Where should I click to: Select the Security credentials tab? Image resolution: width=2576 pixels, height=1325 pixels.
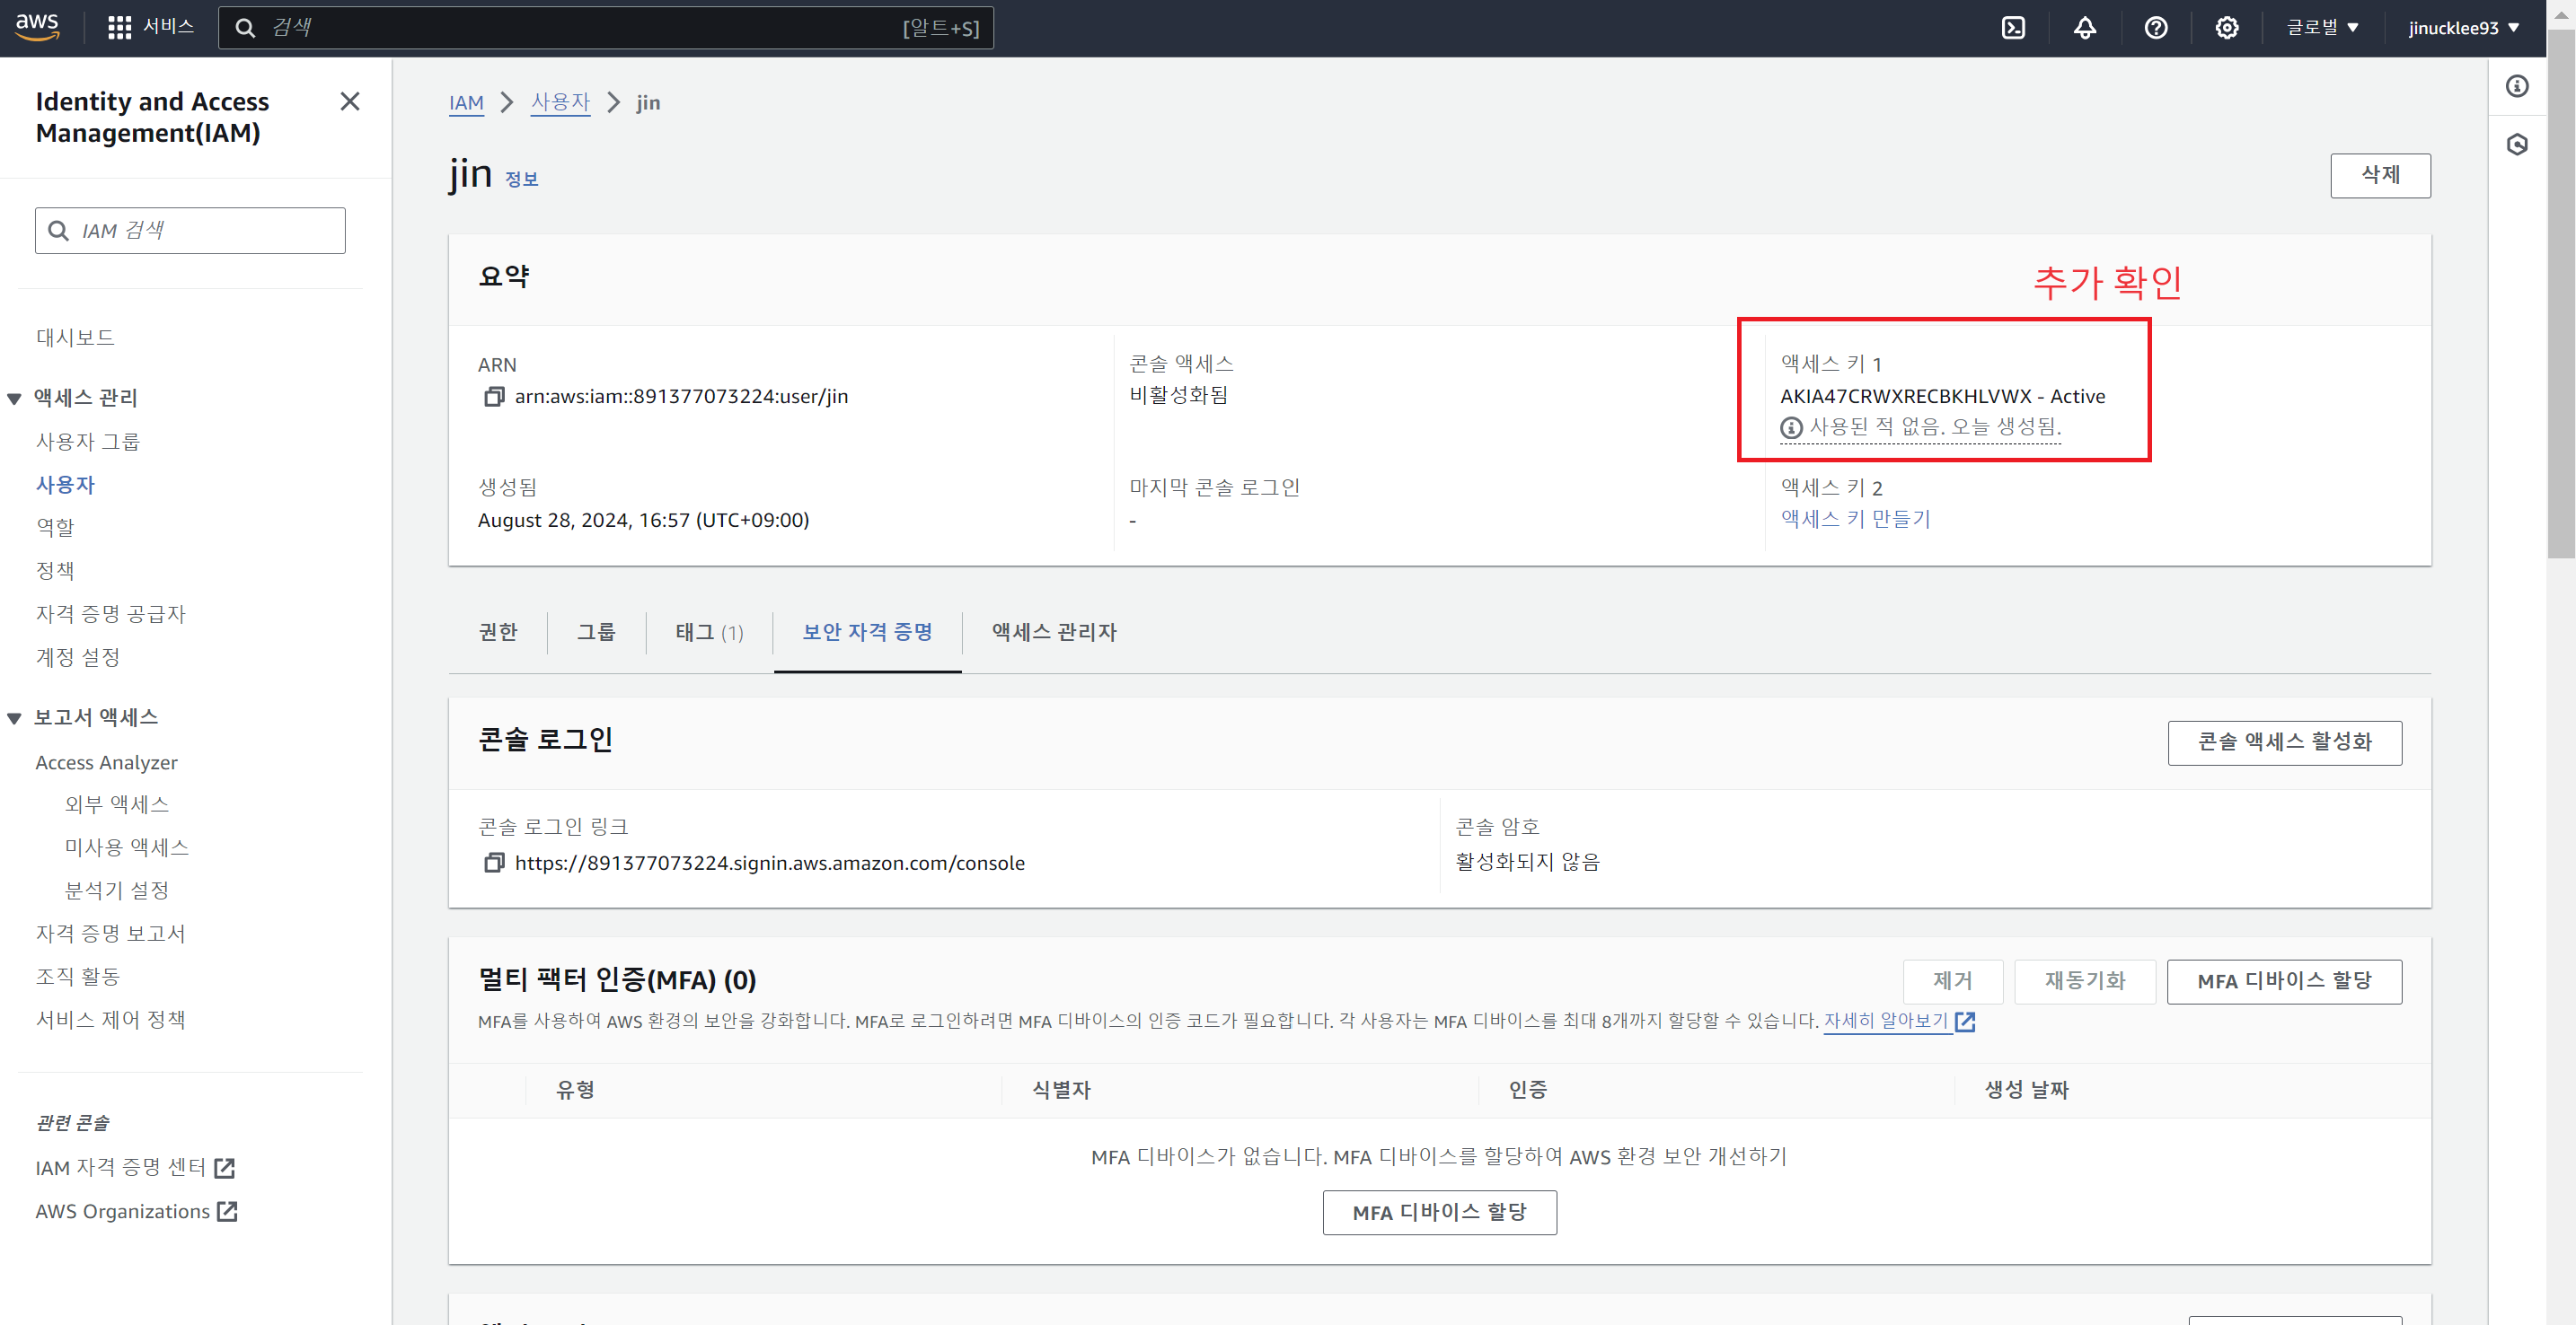867,631
